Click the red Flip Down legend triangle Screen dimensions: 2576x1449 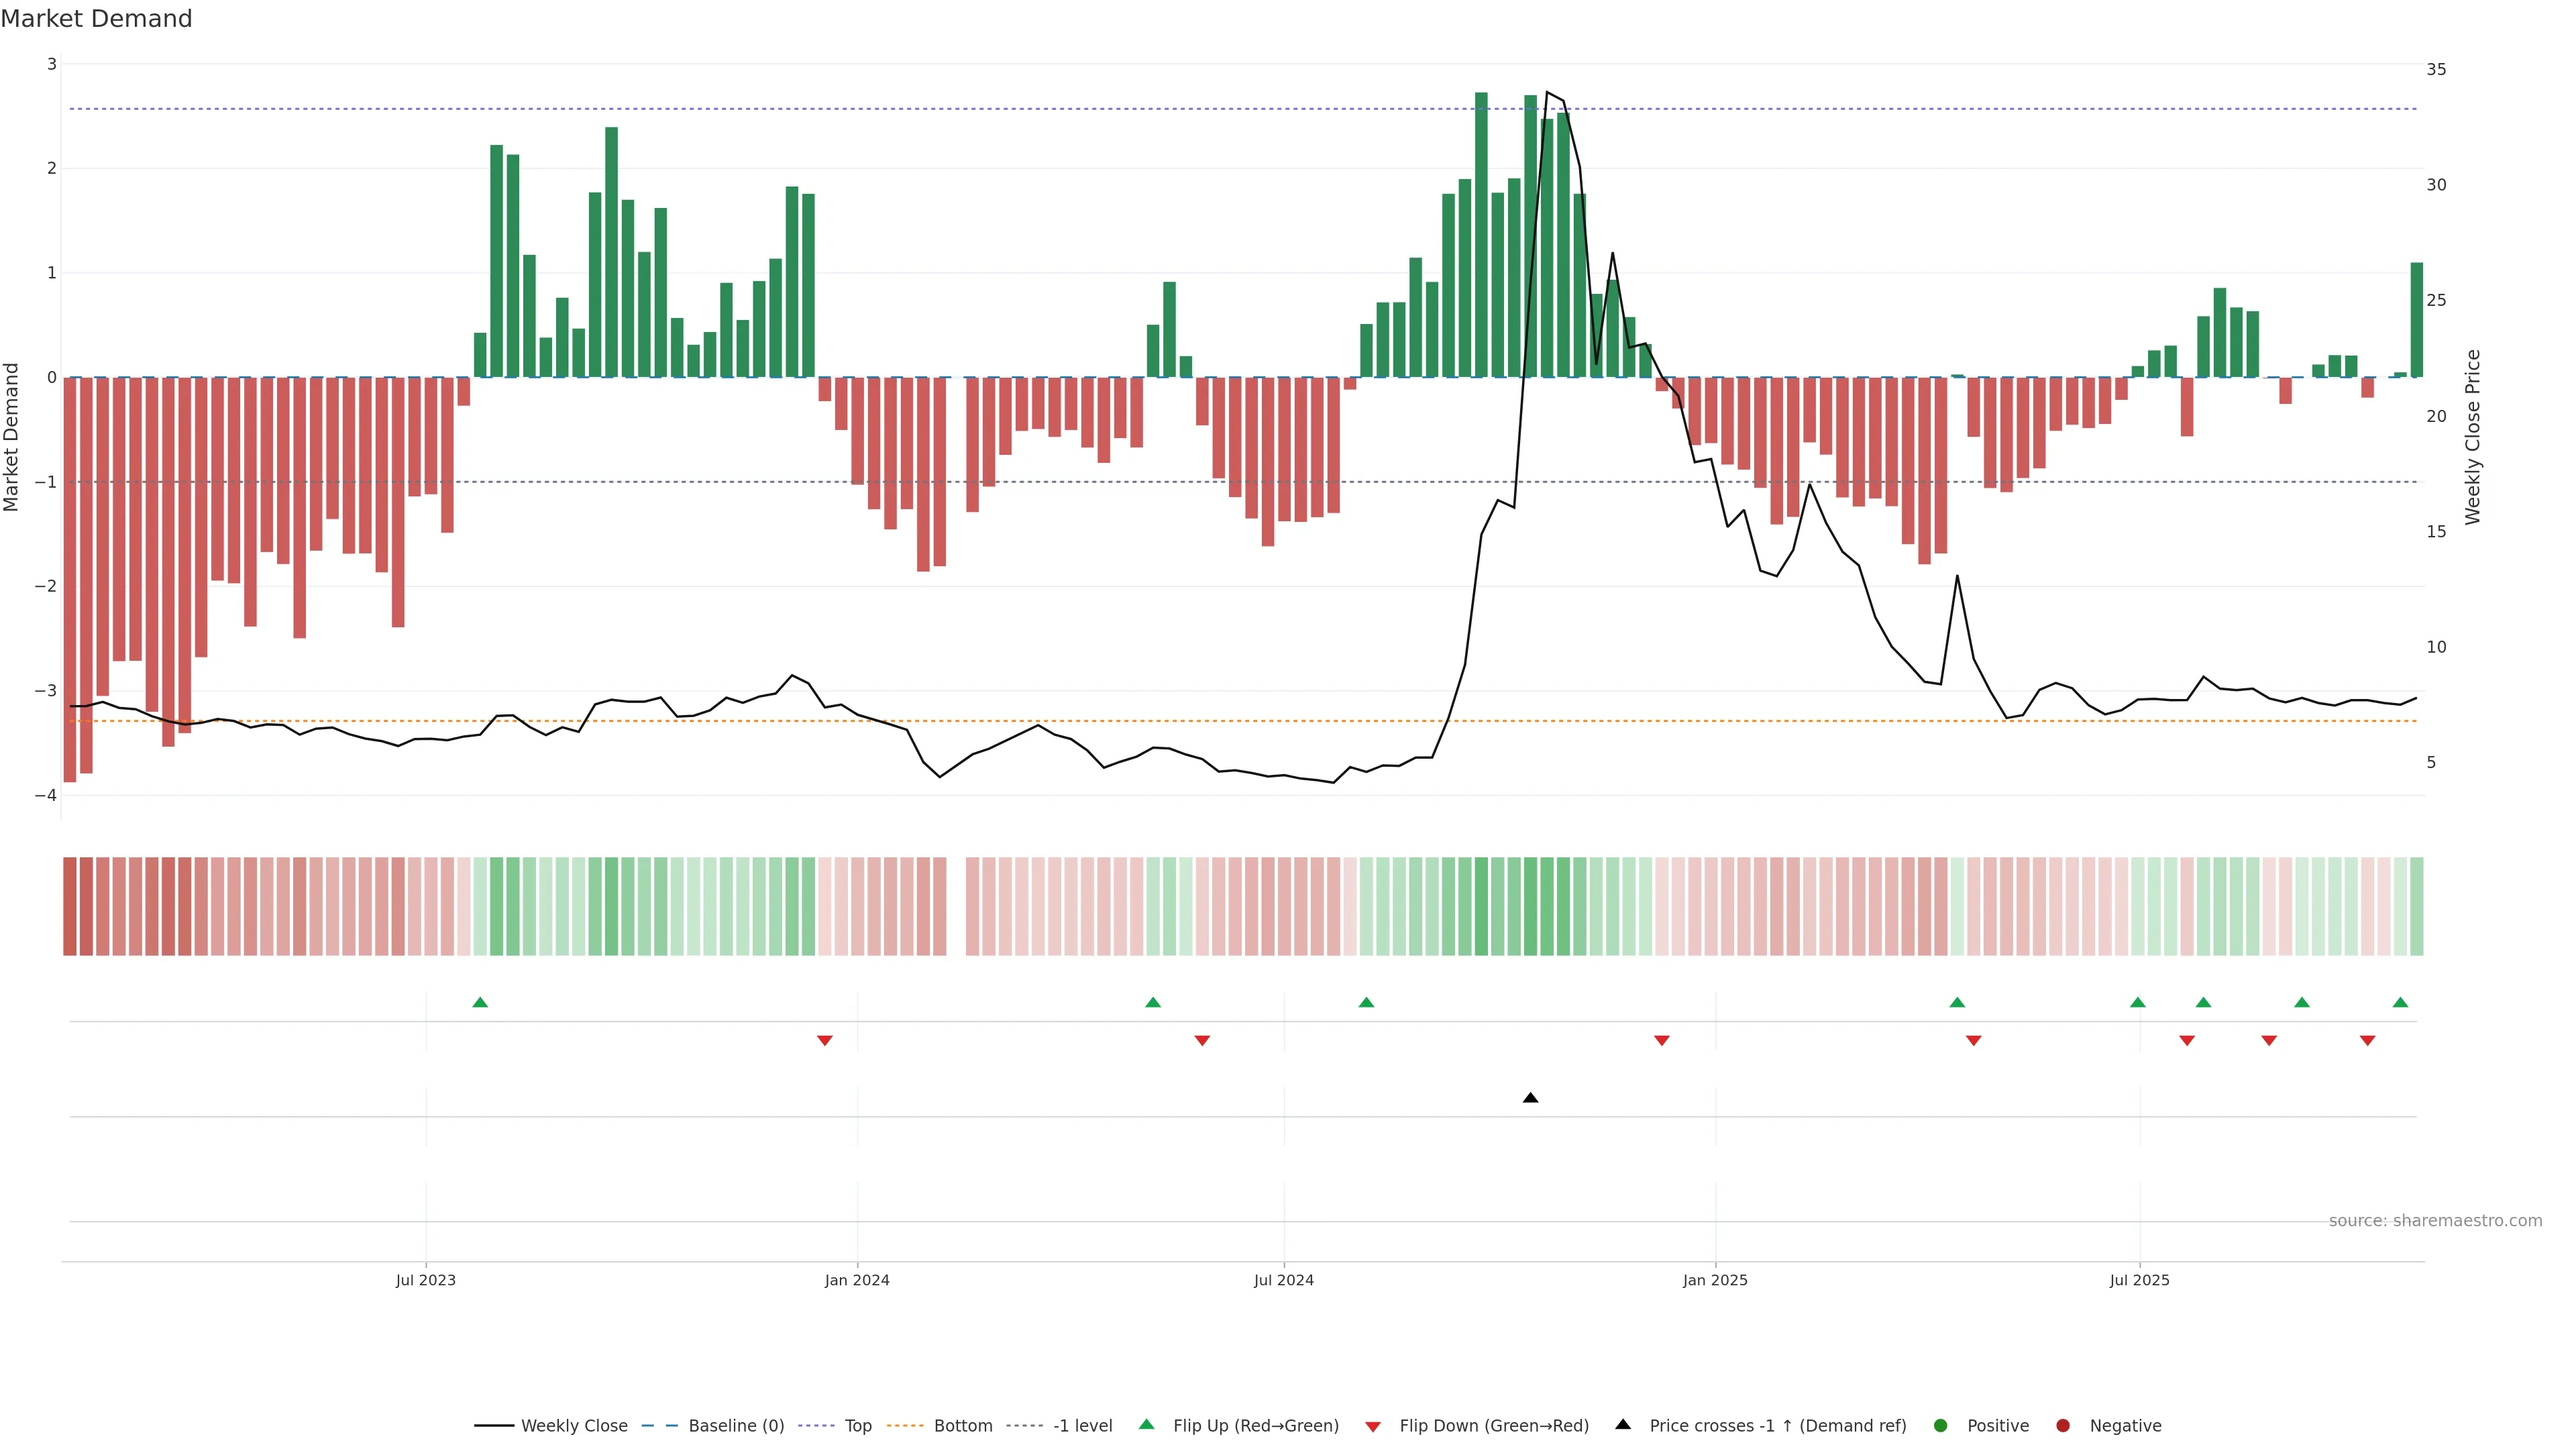1373,1426
